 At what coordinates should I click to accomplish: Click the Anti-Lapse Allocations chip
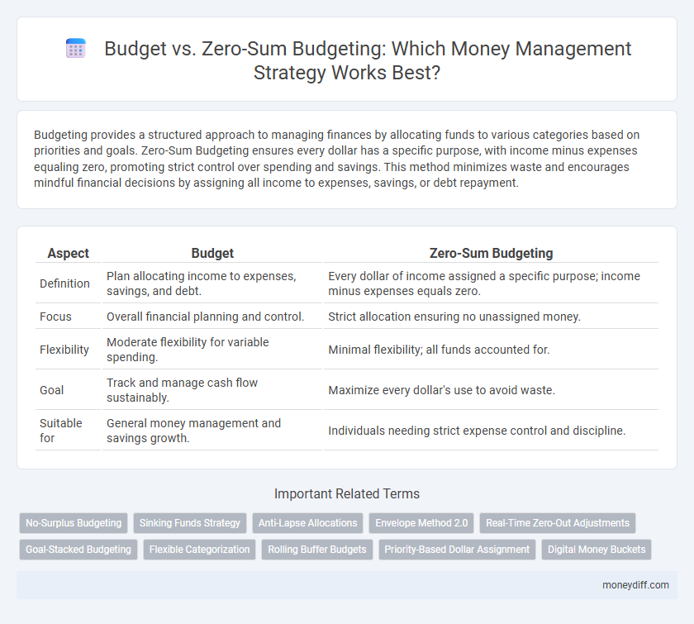[308, 522]
